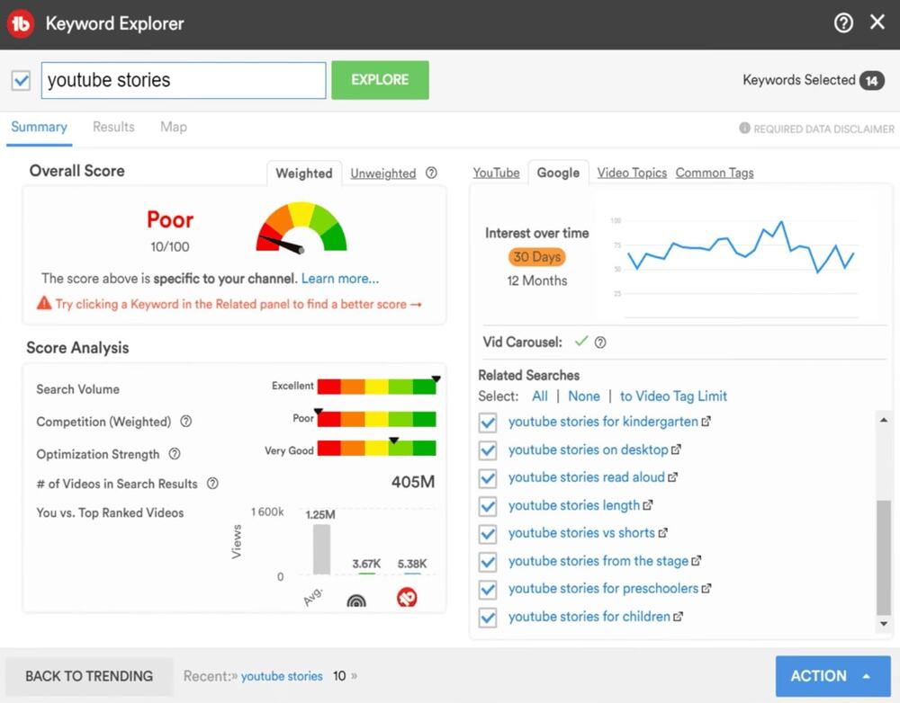Open the Common Tags tab
This screenshot has height=703, width=900.
(715, 173)
